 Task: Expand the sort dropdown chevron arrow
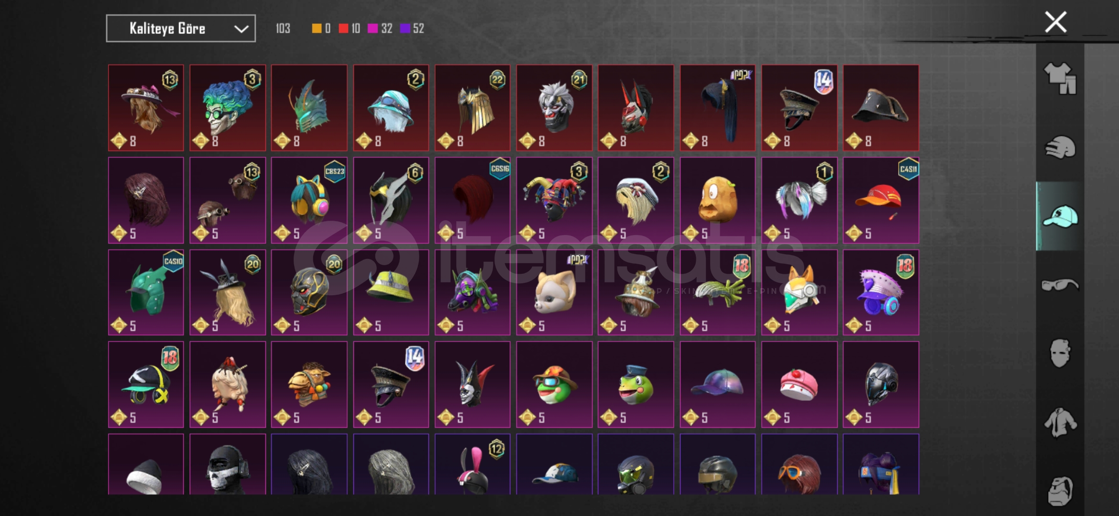coord(241,29)
